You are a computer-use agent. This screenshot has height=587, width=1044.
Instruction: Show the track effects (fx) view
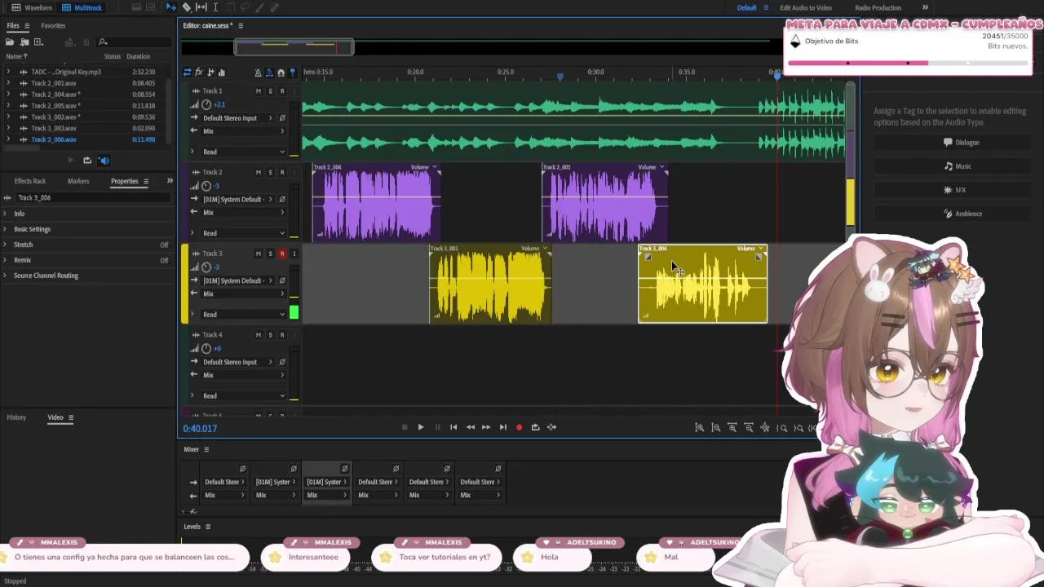coord(198,73)
